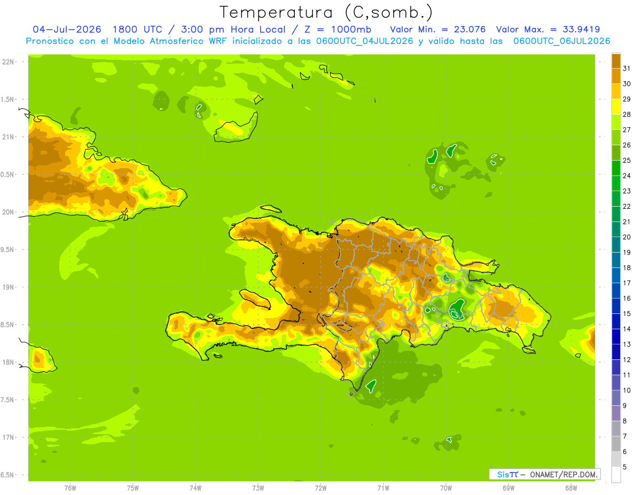Click legend value "10"
Viewport: 641px width, 495px height.
pos(627,390)
